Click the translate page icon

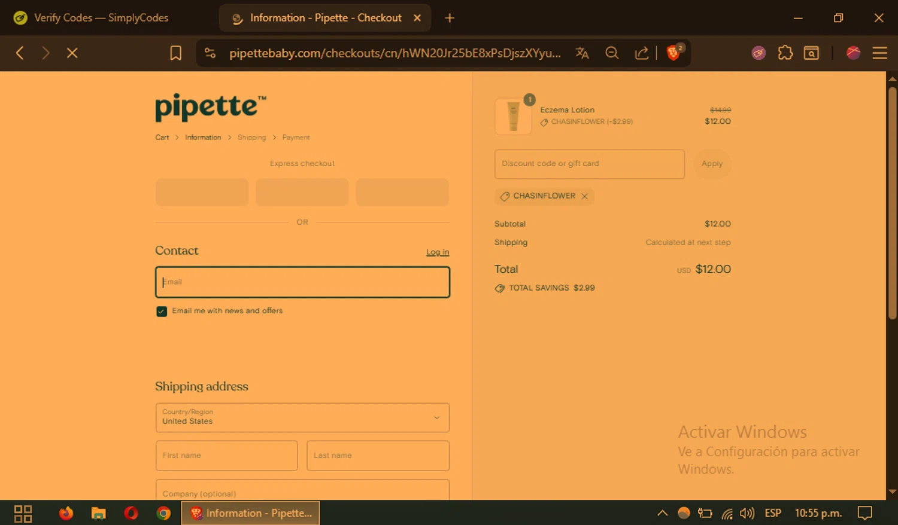pyautogui.click(x=582, y=53)
